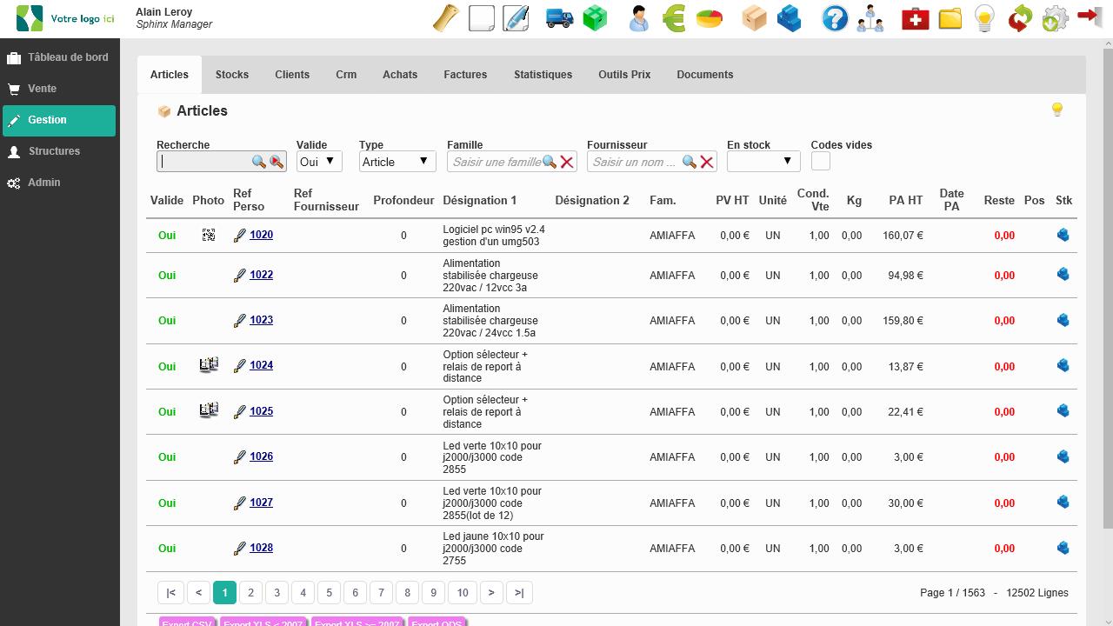Open the Valide dropdown showing Oui
This screenshot has height=626, width=1113.
point(319,162)
